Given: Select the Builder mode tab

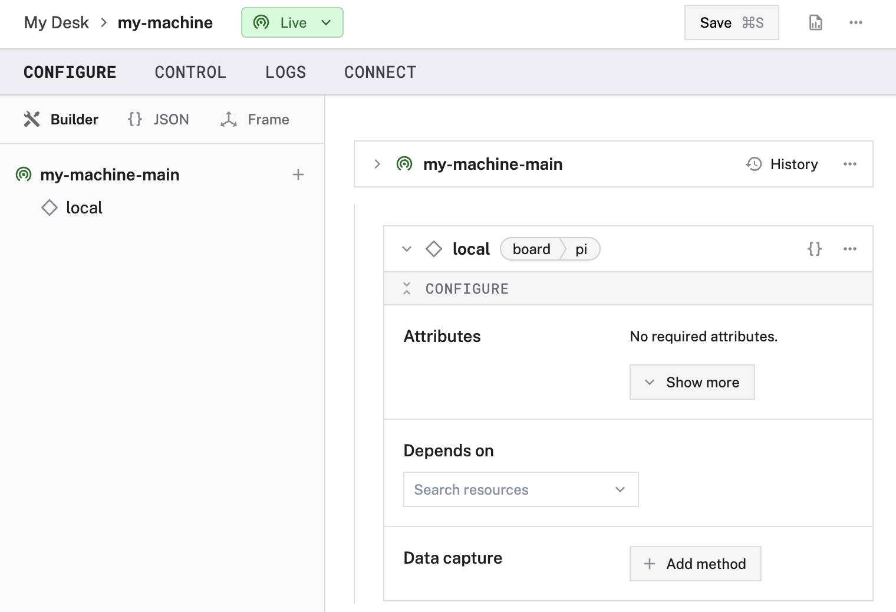Looking at the screenshot, I should pos(61,119).
